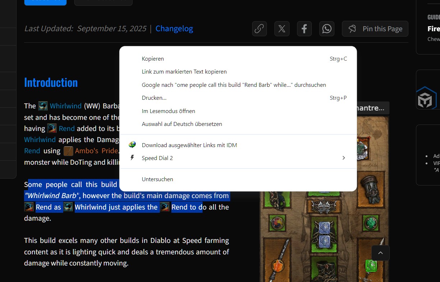Click the IDM globe icon in menu
This screenshot has height=282, width=440.
[132, 145]
